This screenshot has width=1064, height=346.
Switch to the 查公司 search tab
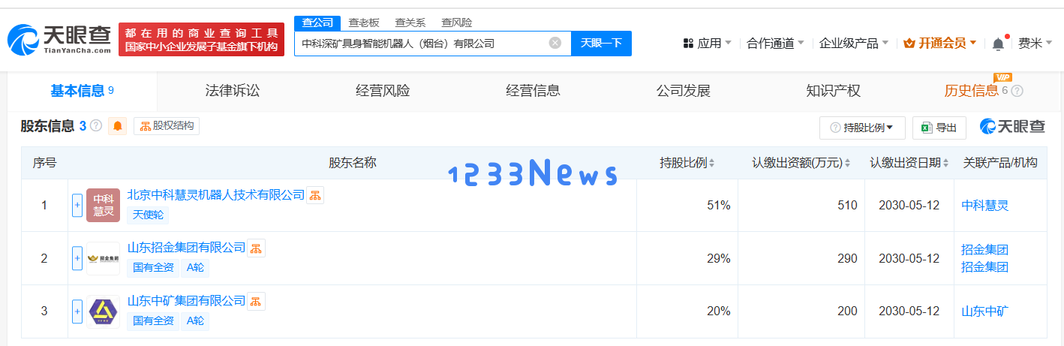[x=317, y=23]
